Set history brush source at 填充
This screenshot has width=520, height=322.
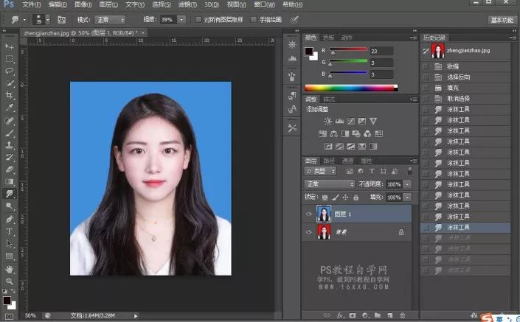click(425, 88)
